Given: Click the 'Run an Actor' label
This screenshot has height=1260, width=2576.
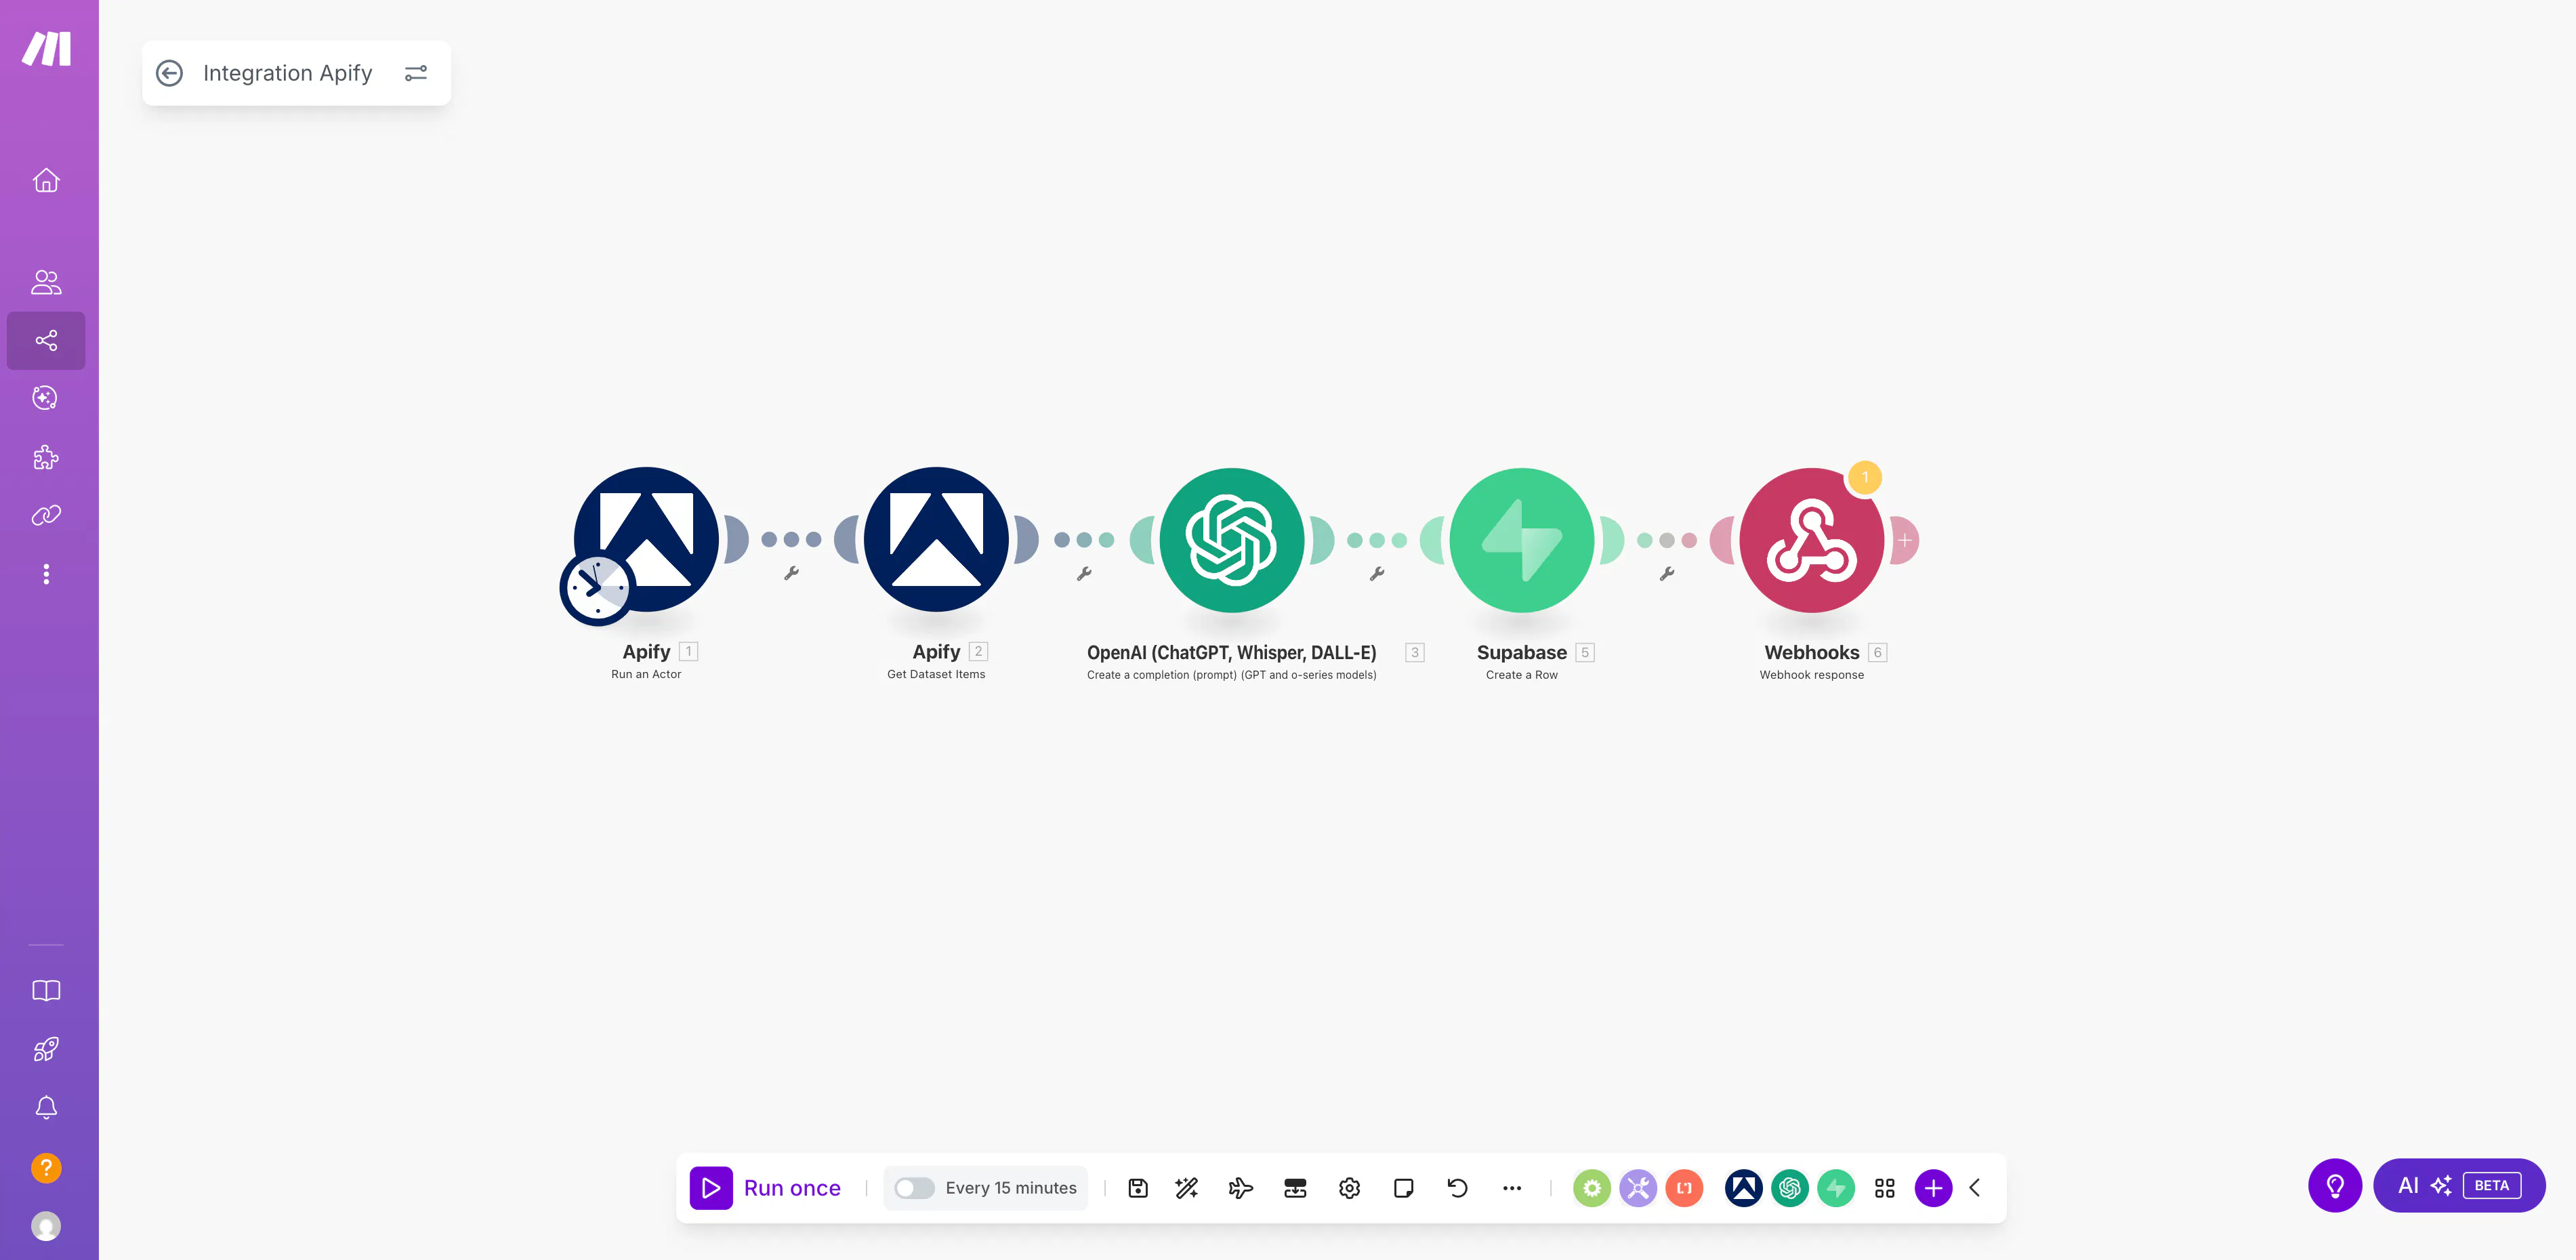Looking at the screenshot, I should coord(646,675).
